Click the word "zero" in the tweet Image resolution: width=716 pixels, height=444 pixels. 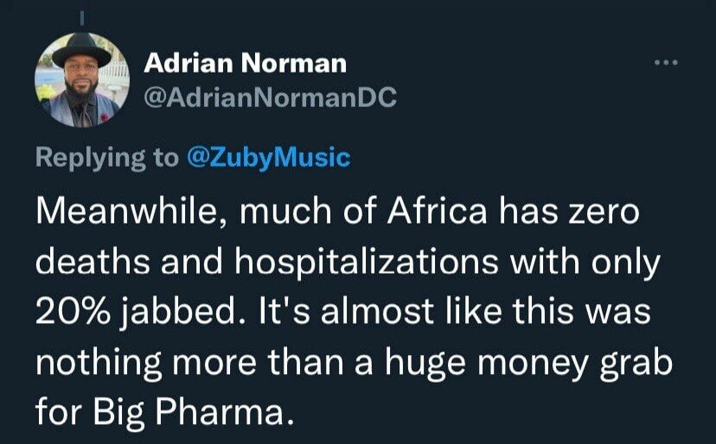(609, 213)
